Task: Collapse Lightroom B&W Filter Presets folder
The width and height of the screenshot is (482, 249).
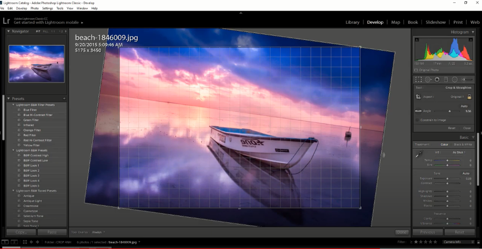Action: (x=13, y=105)
